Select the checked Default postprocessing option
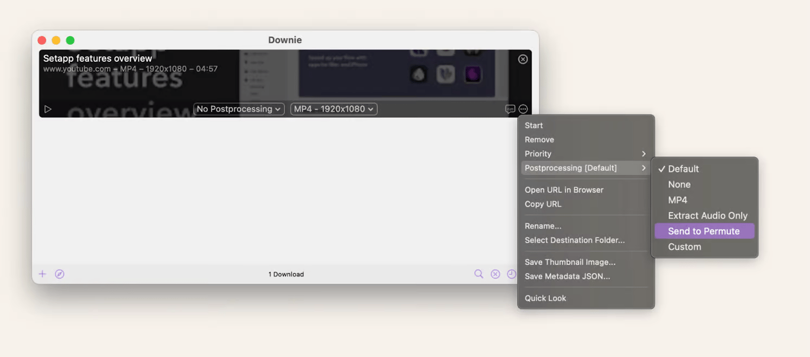Screen dimensions: 810x357 (683, 169)
